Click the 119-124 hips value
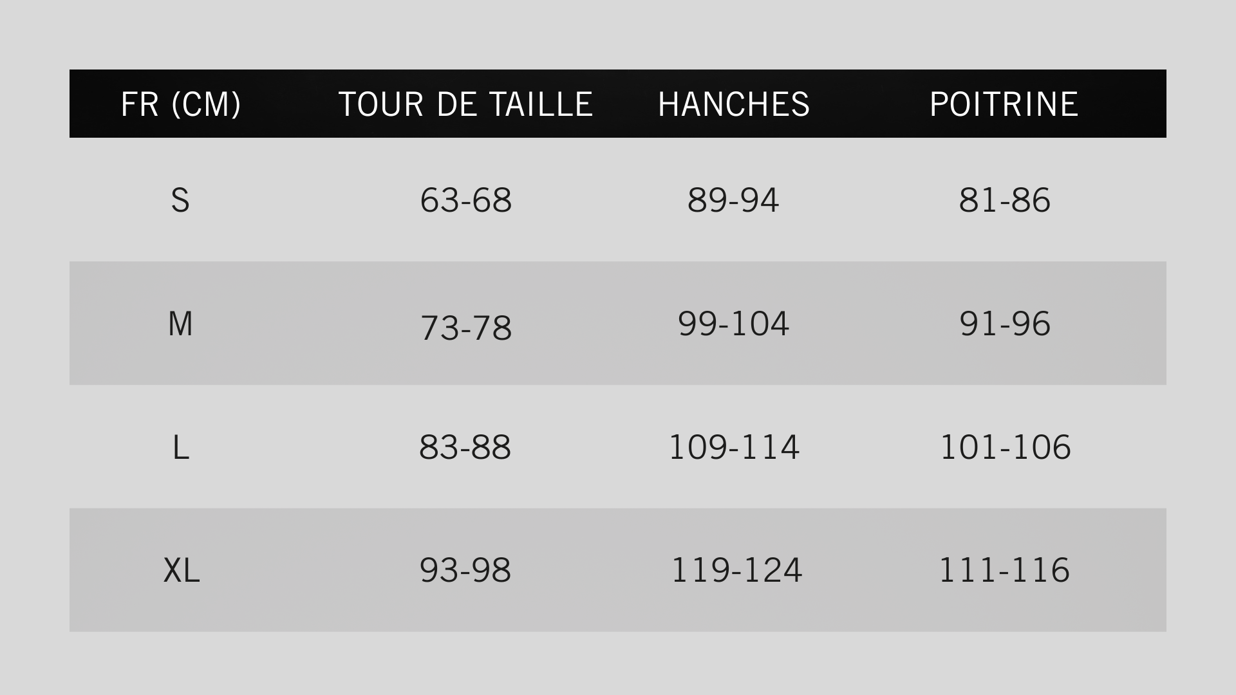Screen dimensions: 1236x695 click(736, 570)
